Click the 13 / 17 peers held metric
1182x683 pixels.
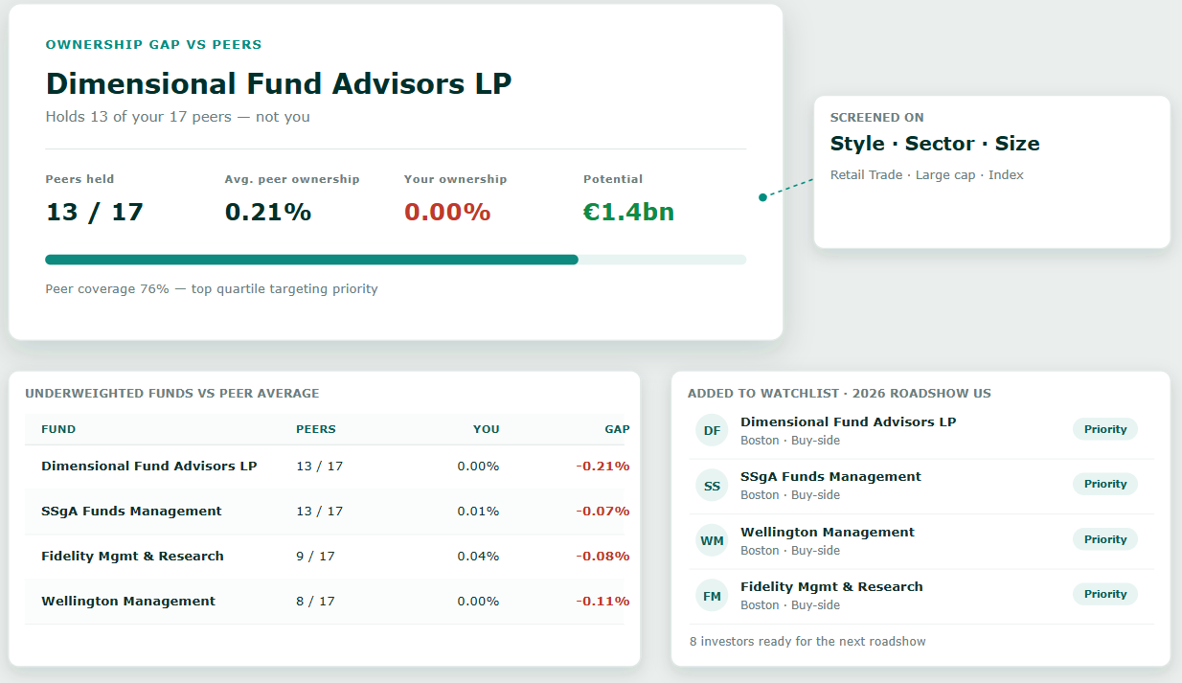(x=94, y=212)
